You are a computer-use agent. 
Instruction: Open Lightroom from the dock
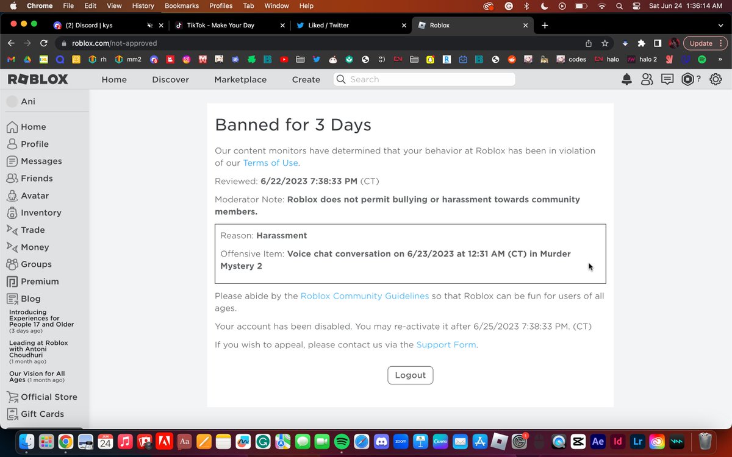pos(637,441)
